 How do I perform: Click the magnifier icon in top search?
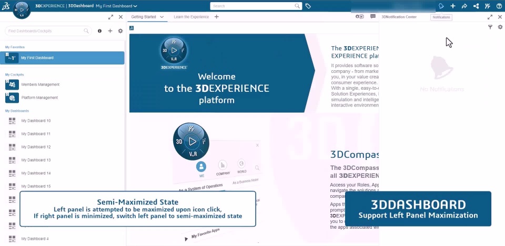click(x=297, y=6)
